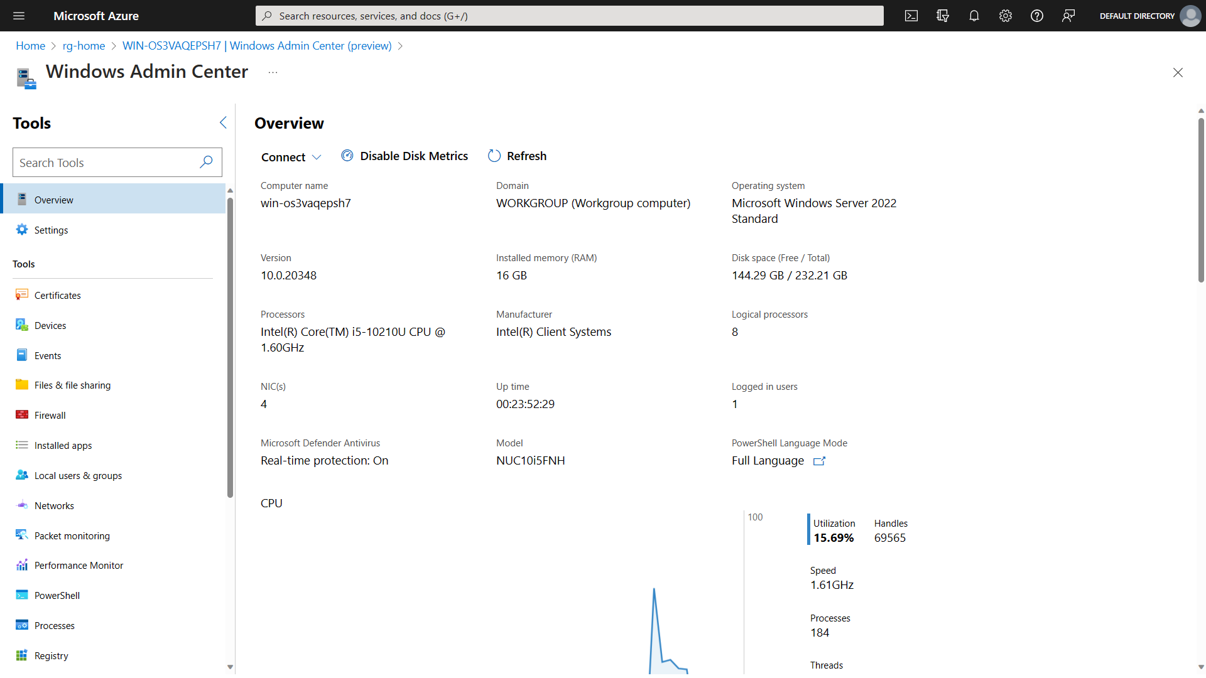Open the Help question mark icon
1206x678 pixels.
point(1037,16)
